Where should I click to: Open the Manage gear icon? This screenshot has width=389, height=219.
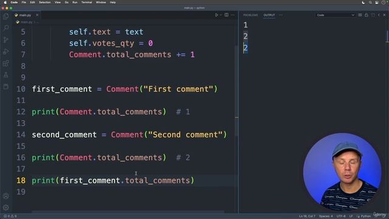click(x=6, y=207)
